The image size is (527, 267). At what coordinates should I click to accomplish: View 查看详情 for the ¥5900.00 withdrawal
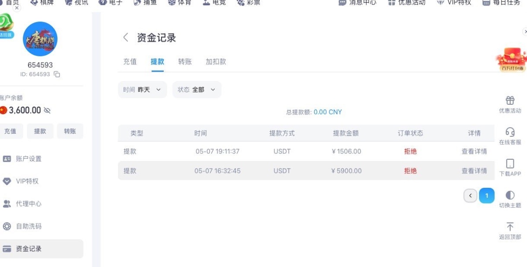(x=474, y=171)
